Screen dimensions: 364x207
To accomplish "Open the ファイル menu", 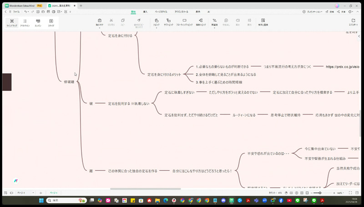I will pos(16,11).
